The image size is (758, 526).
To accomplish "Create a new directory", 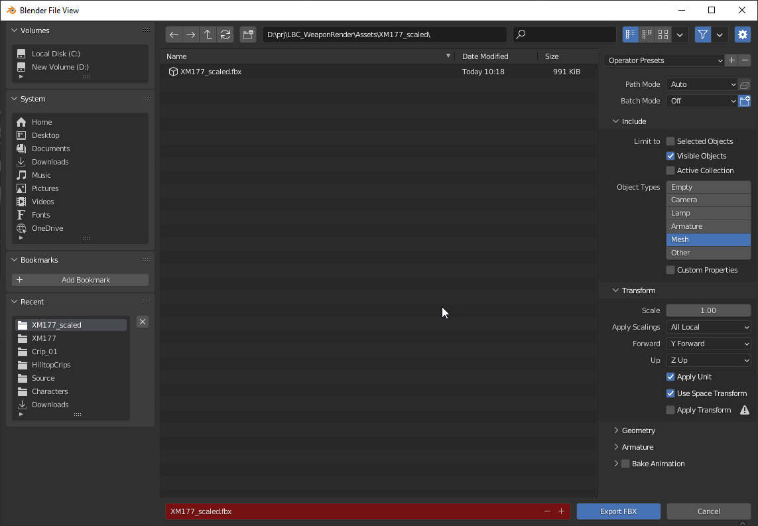I will pos(247,34).
